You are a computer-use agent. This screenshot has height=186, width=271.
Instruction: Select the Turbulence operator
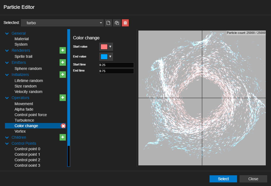pos(24,120)
